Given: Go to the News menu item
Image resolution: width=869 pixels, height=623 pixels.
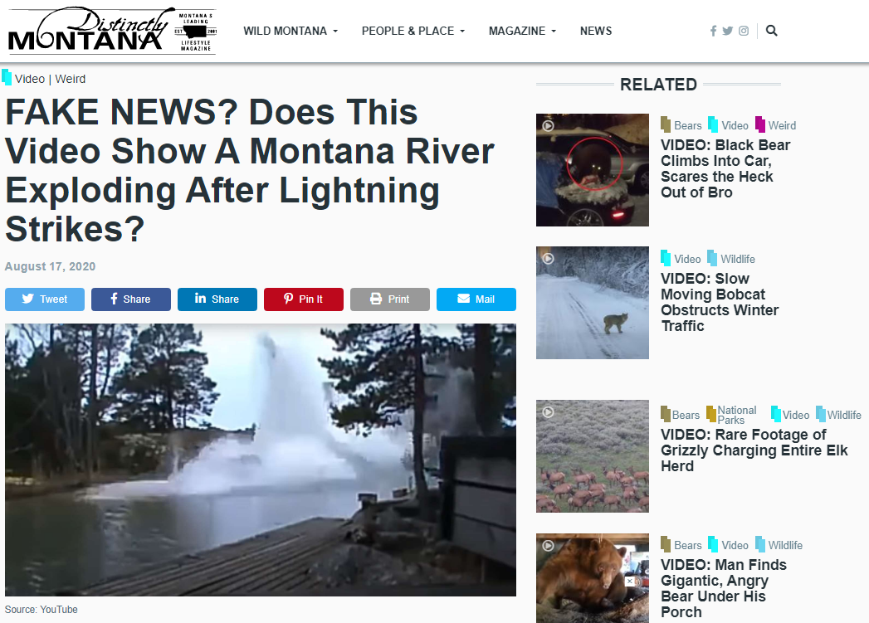Looking at the screenshot, I should pos(596,31).
